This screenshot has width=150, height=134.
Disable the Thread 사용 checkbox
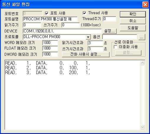coord(84,13)
